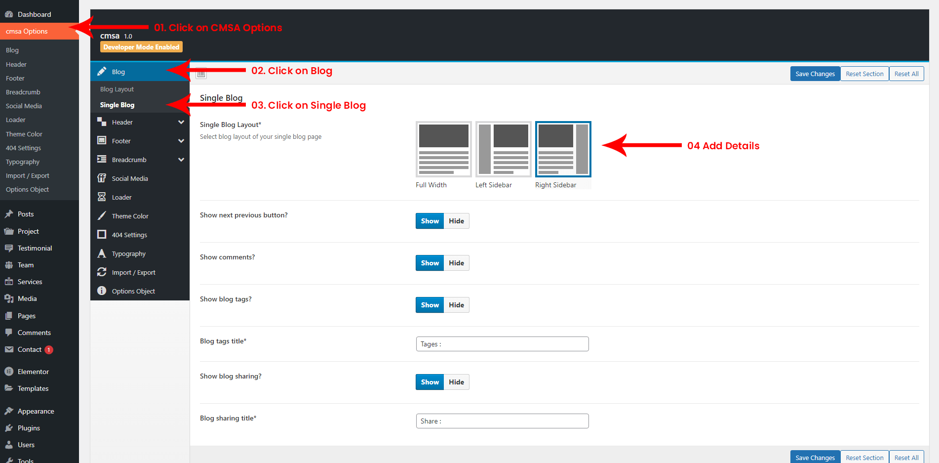Click the top Save Changes button
Screen dimensions: 939x463
point(815,74)
